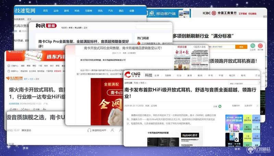The image size is (274, 156).
Task: Click the search field left of orange button
Action: point(222,47)
